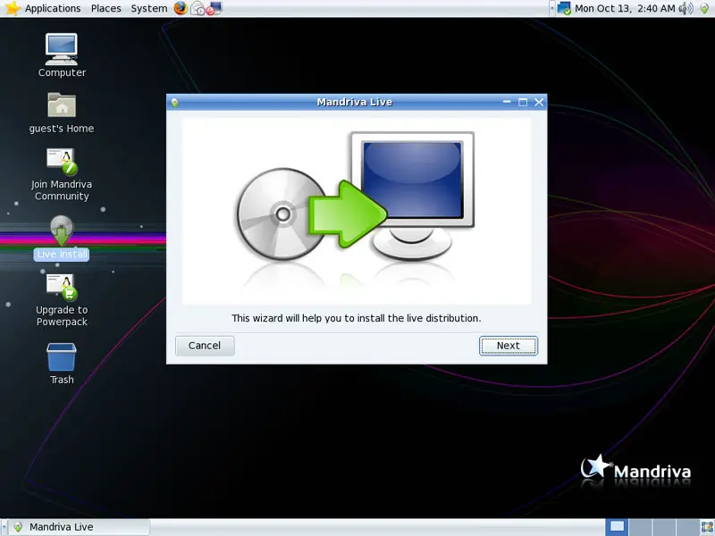
Task: Click Next in the Mandriva Live wizard
Action: (508, 346)
